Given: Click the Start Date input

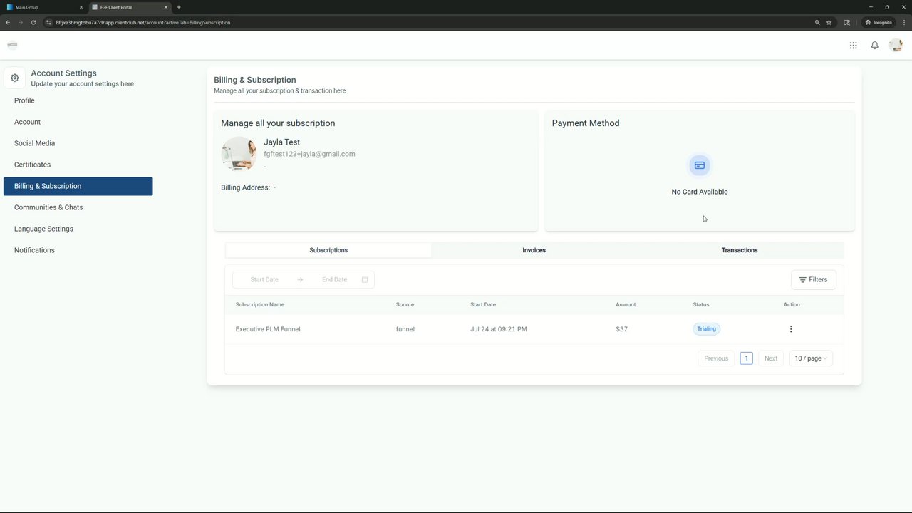Looking at the screenshot, I should [264, 279].
